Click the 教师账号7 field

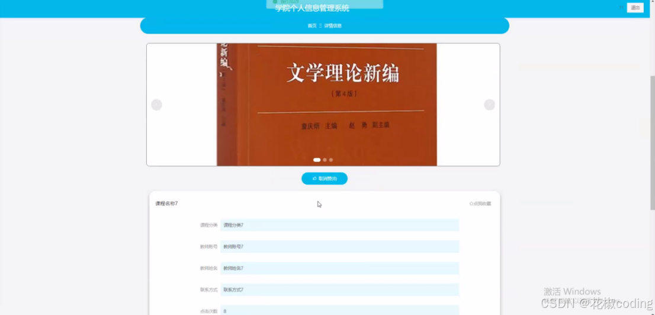(339, 246)
